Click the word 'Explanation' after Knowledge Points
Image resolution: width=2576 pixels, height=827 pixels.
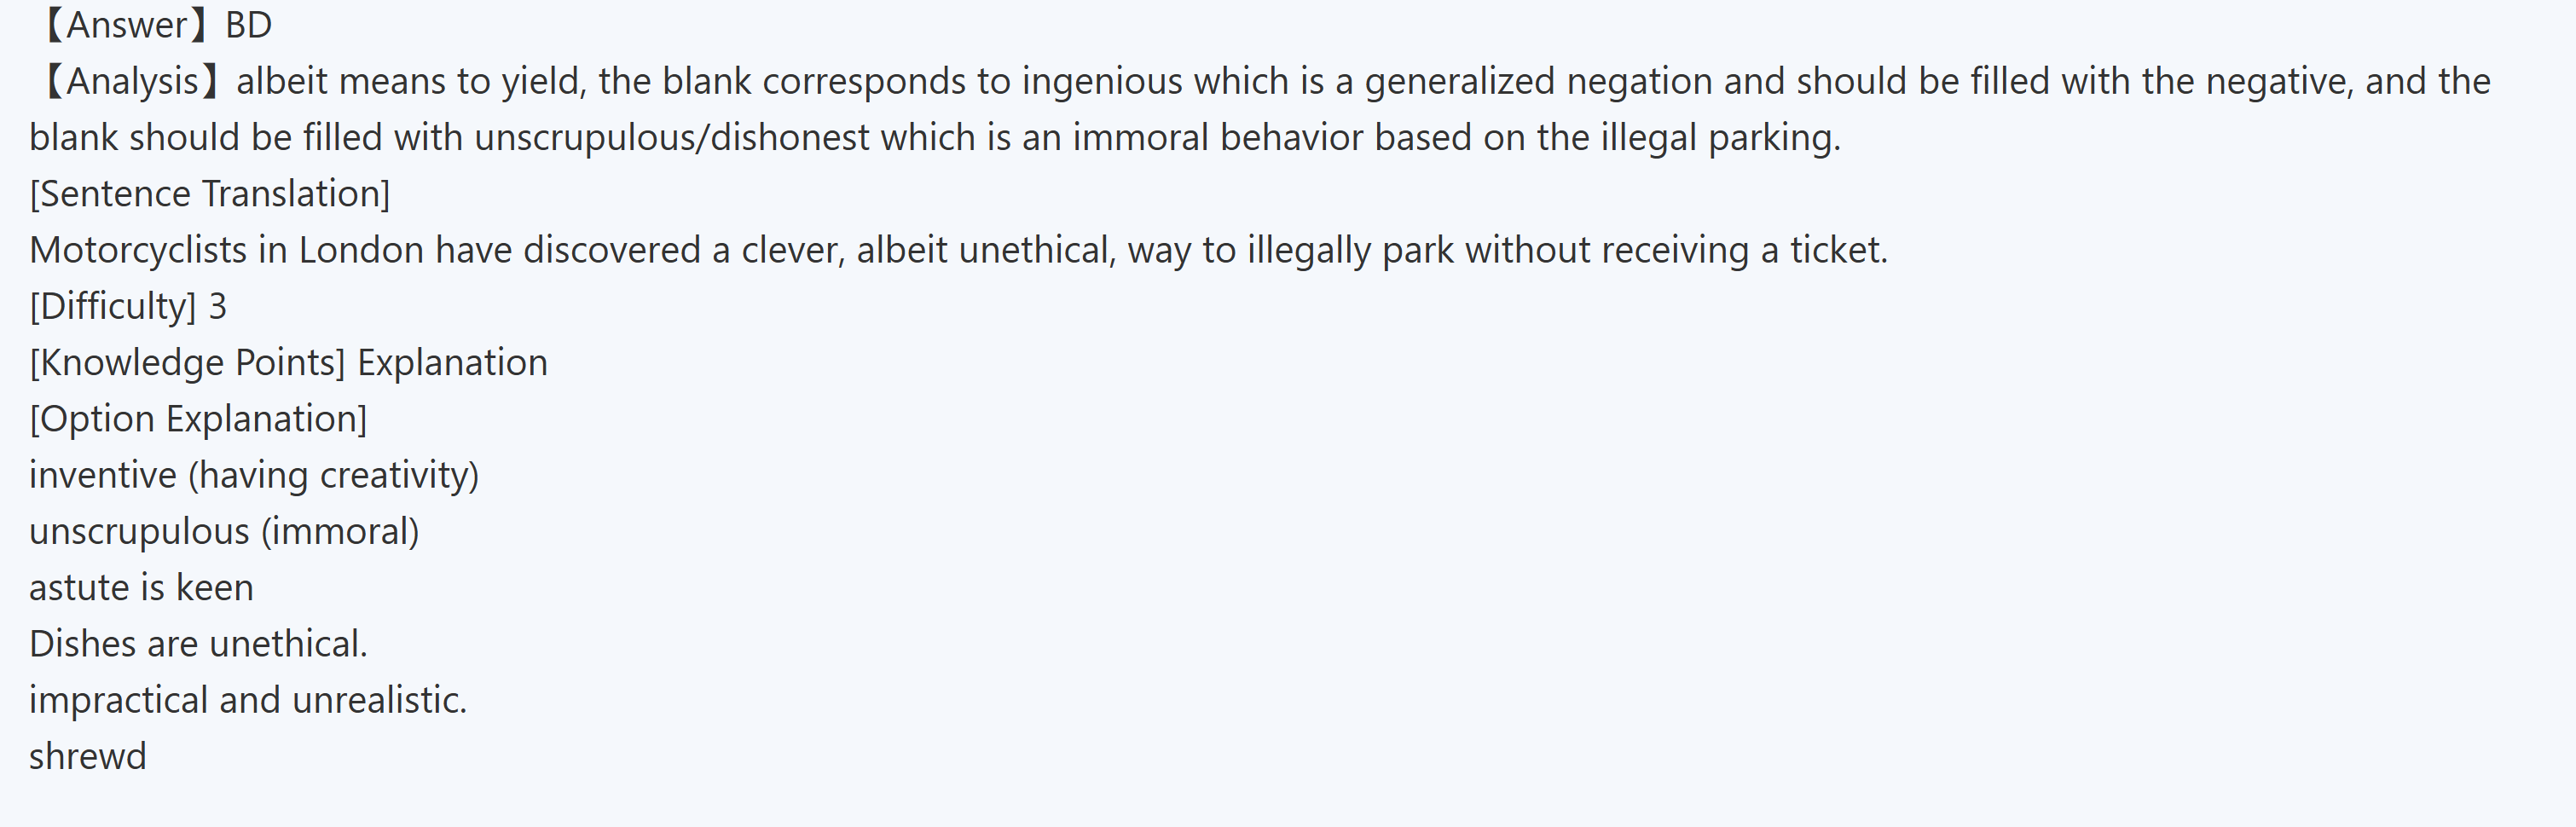(452, 362)
